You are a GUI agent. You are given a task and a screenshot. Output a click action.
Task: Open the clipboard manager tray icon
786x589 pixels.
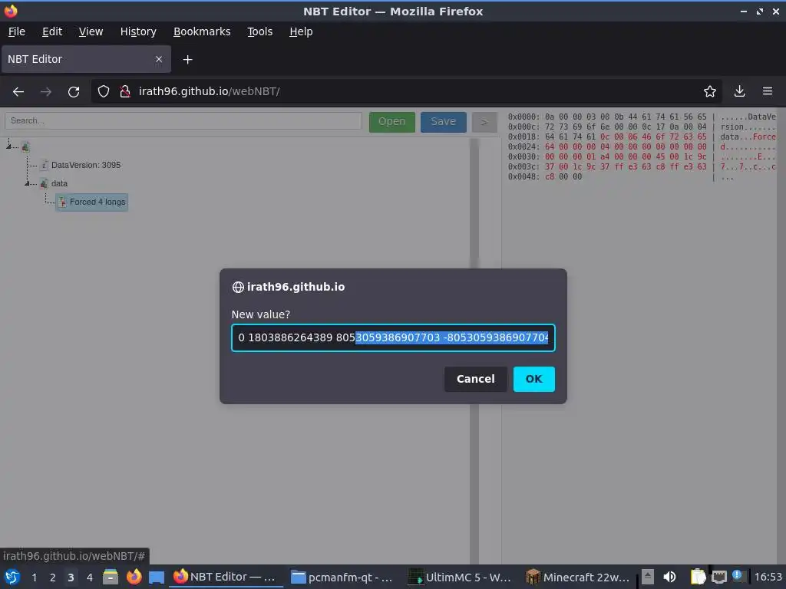pos(697,577)
